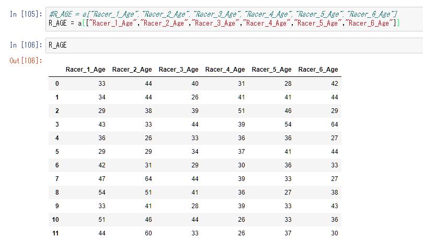This screenshot has width=423, height=238.
Task: Click the Racer_2_Age column header
Action: tap(132, 70)
